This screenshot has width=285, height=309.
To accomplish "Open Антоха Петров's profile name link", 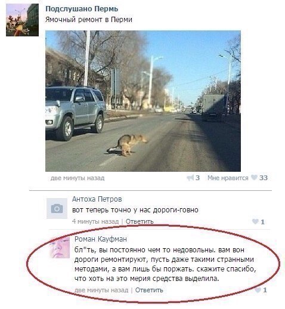I will (x=97, y=199).
